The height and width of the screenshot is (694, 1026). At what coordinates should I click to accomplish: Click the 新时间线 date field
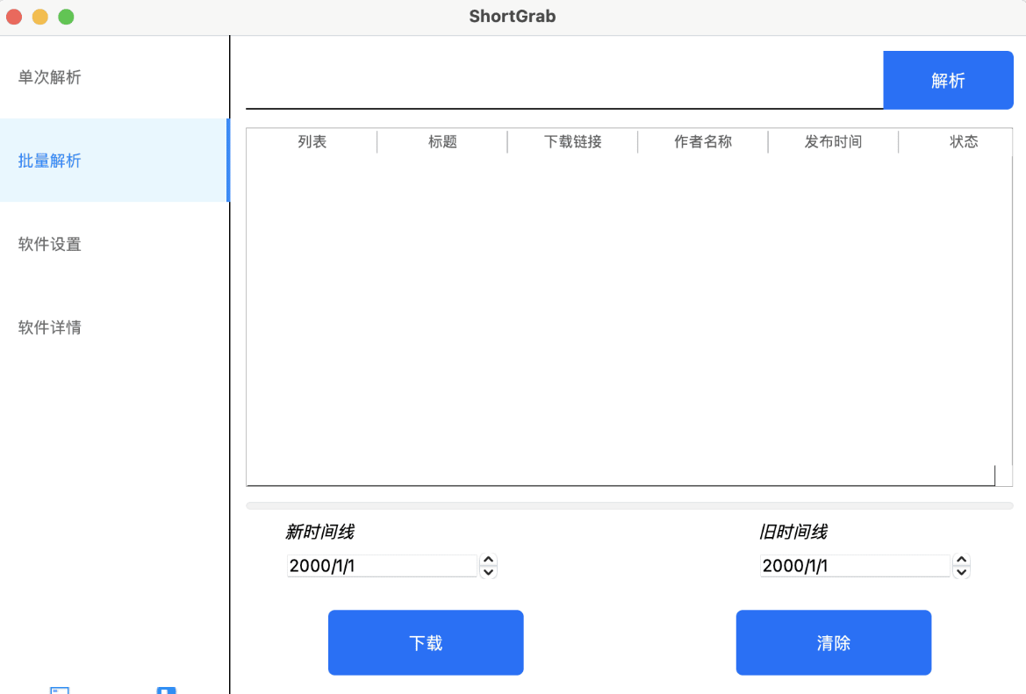pos(382,566)
